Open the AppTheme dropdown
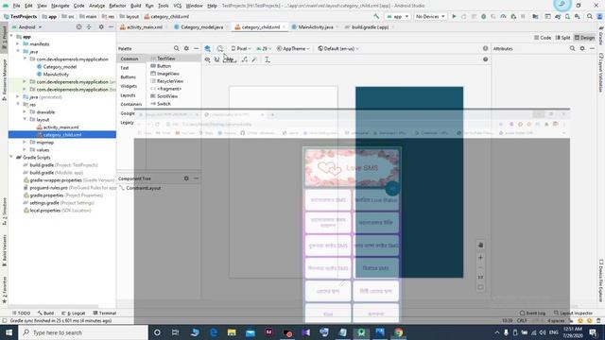 pos(293,48)
